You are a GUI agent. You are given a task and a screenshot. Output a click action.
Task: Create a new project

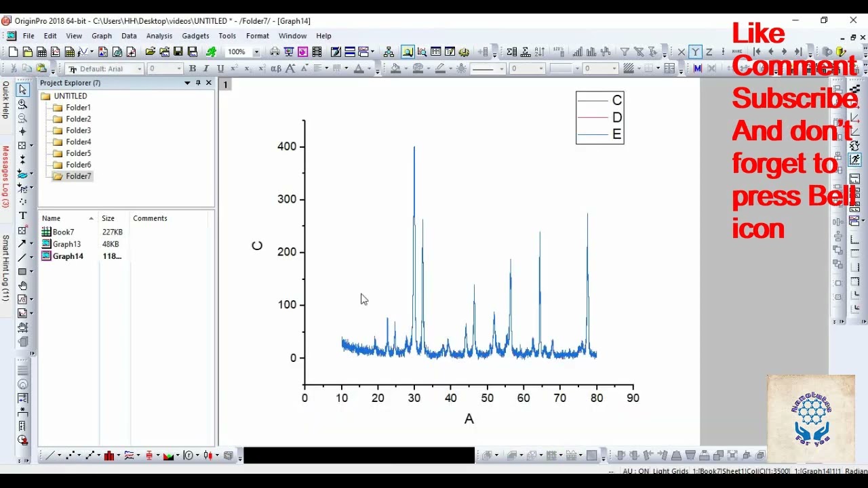[x=13, y=52]
